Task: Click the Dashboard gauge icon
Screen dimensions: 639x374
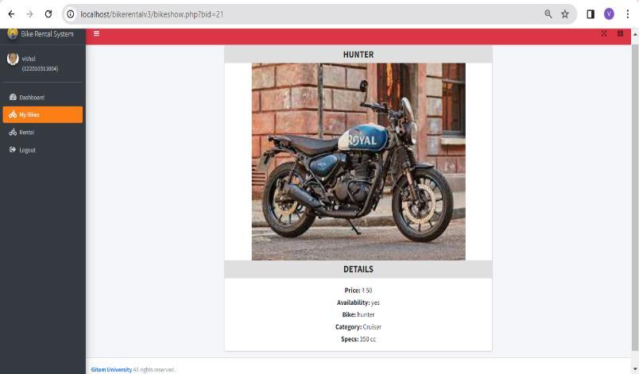Action: pyautogui.click(x=13, y=97)
